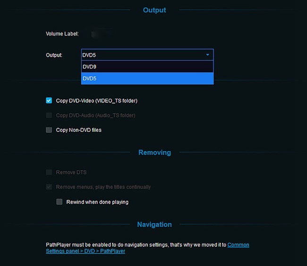Viewport: 307px width, 266px height.
Task: Tick the Copy DVD-Audio checkbox
Action: pyautogui.click(x=49, y=115)
